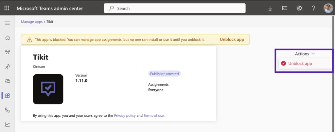This screenshot has width=335, height=132.
Task: Open the Users section in sidebar
Action: coord(7,67)
